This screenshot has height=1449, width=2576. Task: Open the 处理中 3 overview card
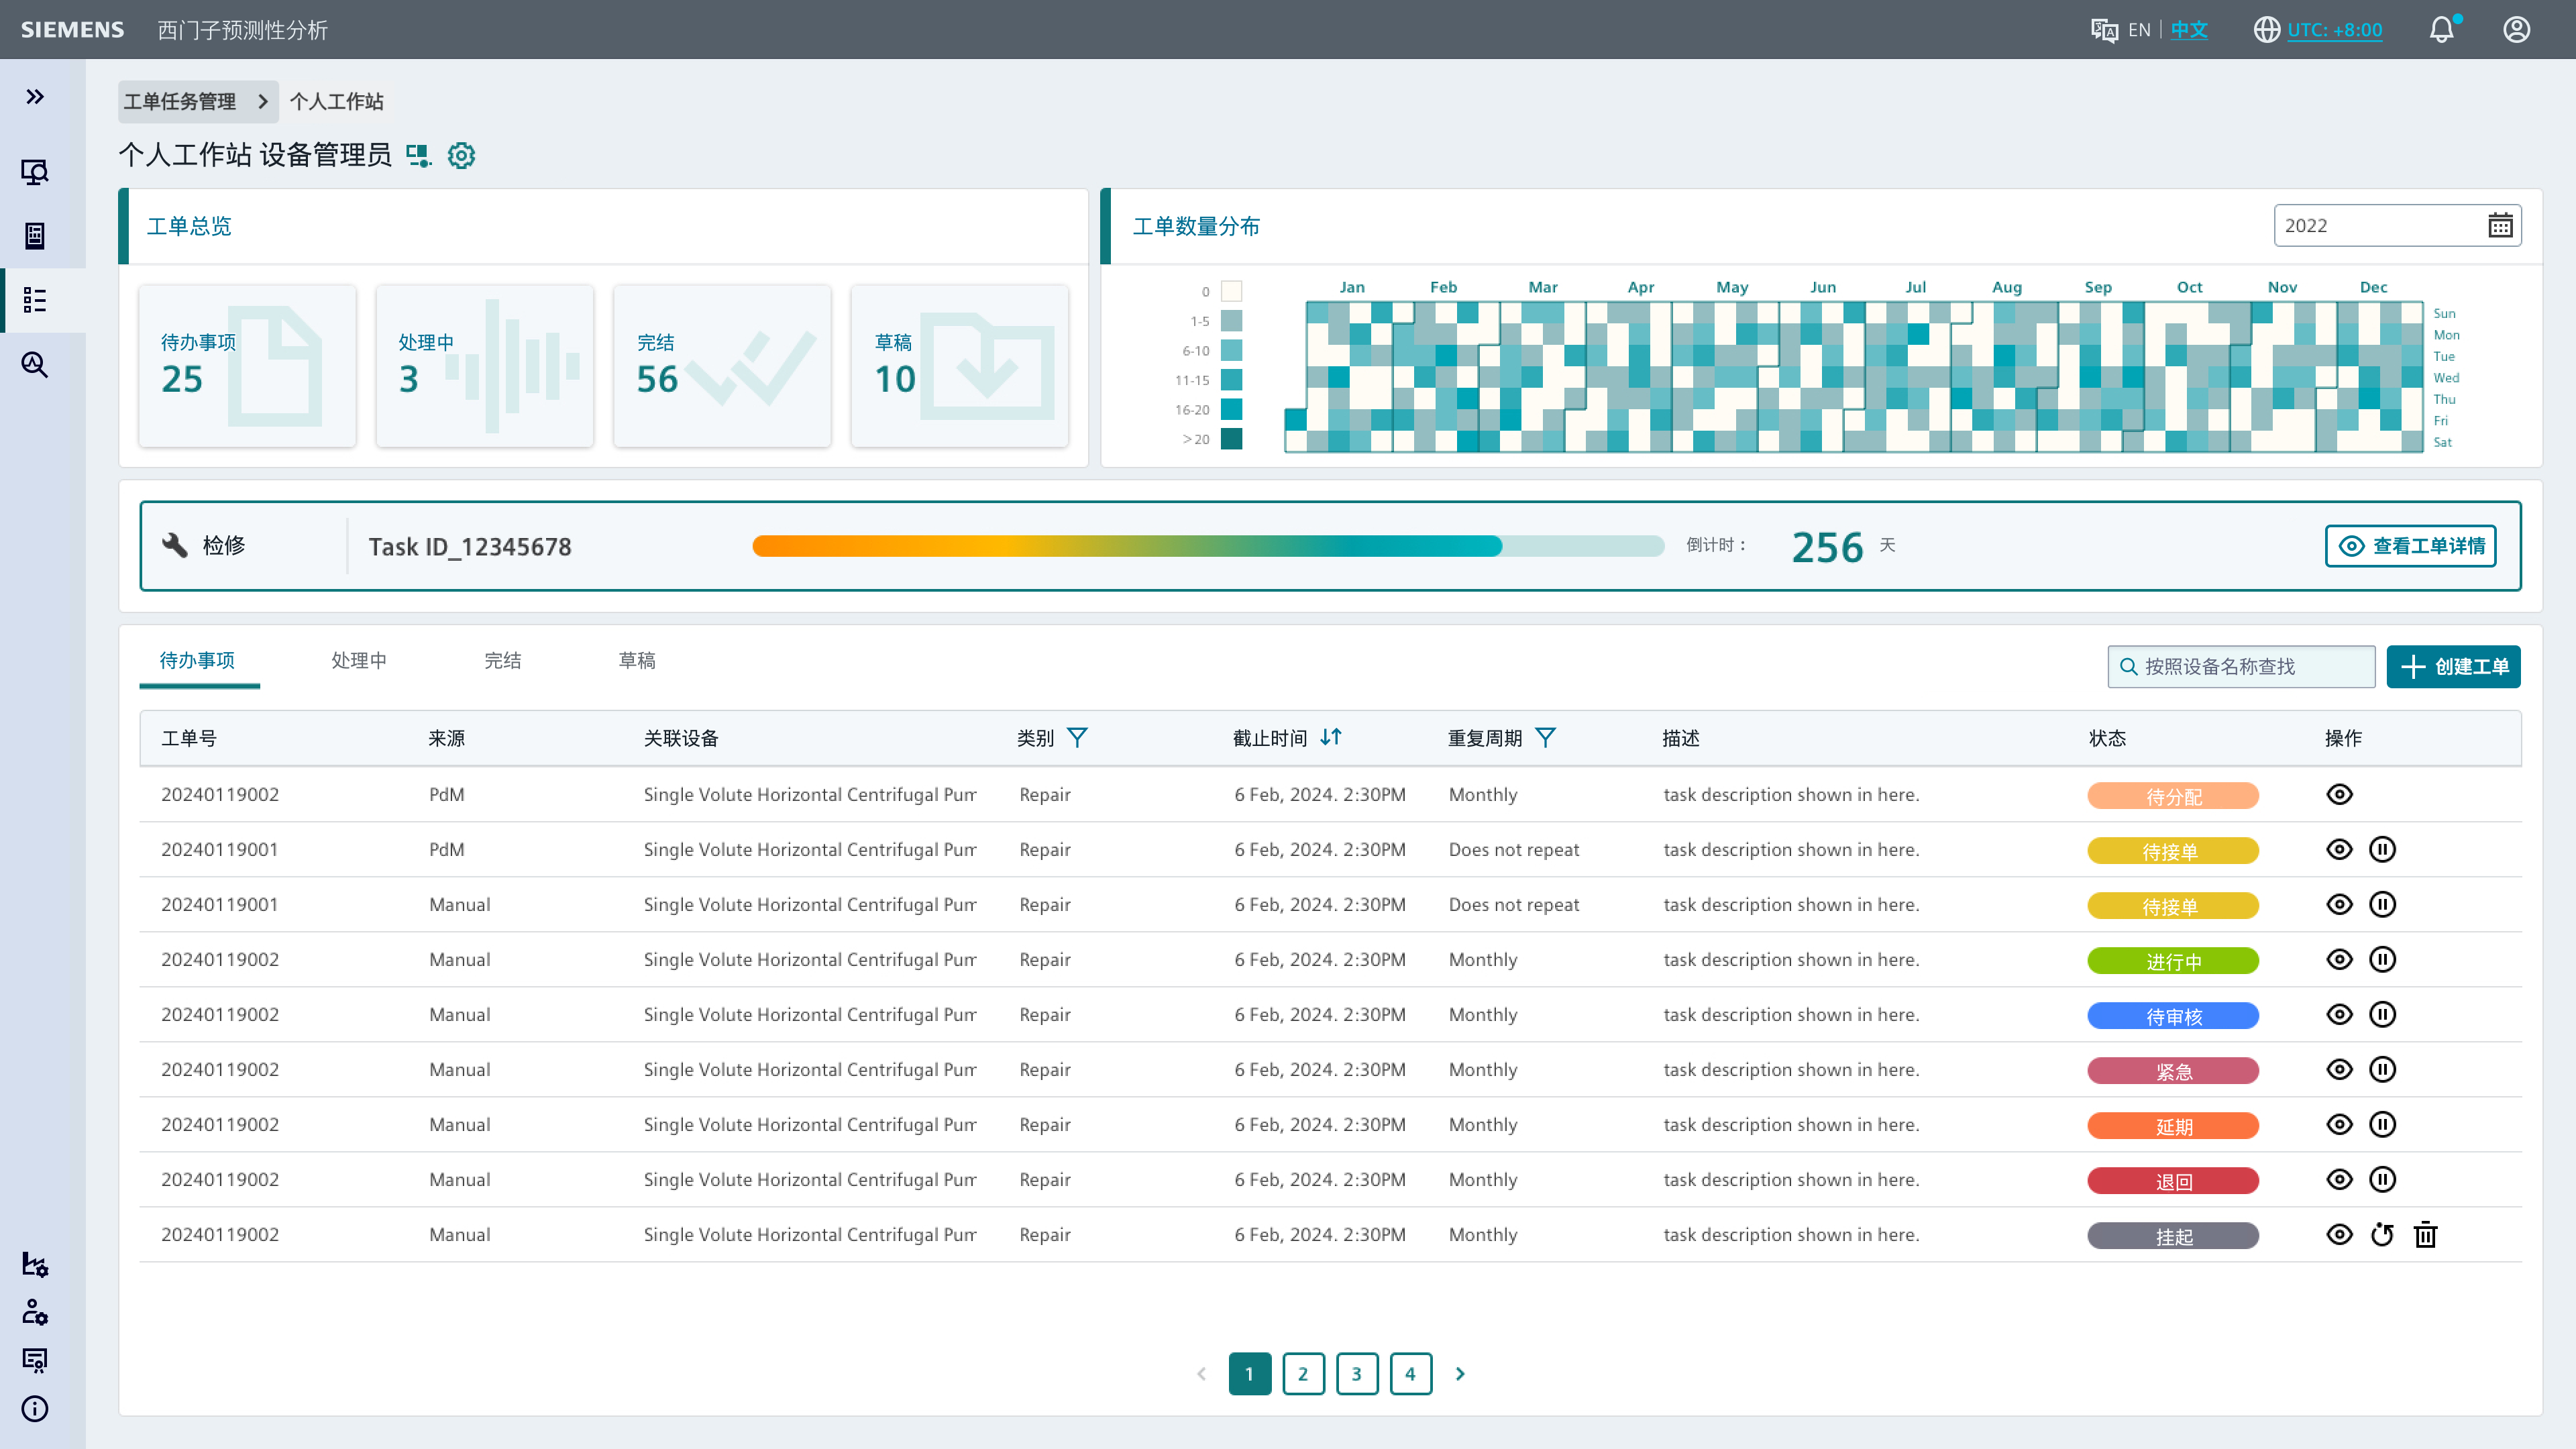click(x=484, y=365)
